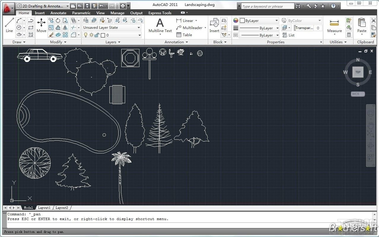This screenshot has width=379, height=237.
Task: Create a Linear dimension
Action: click(187, 20)
